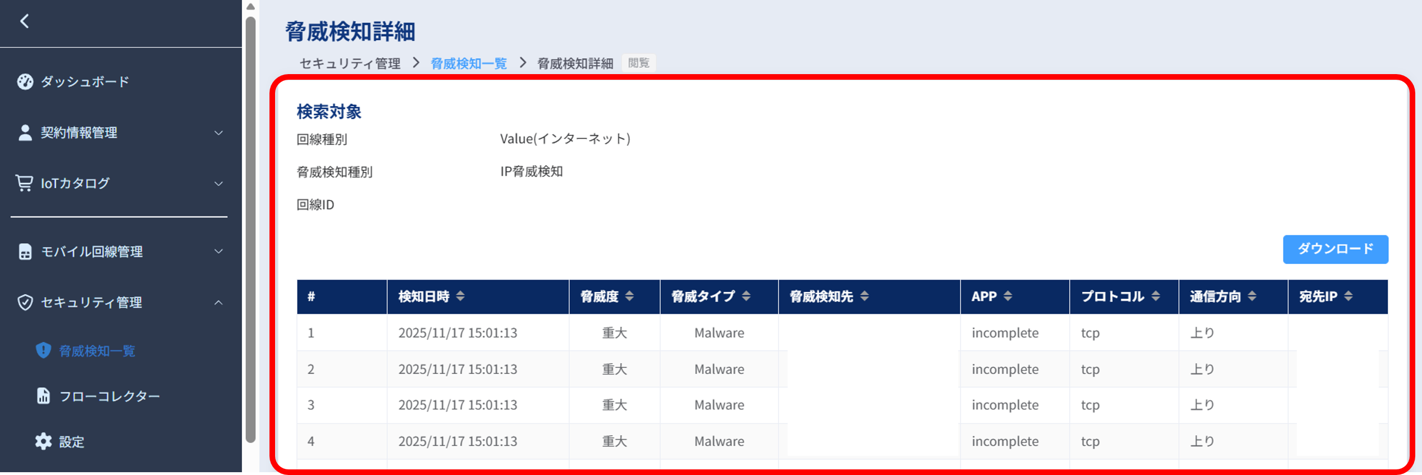Image resolution: width=1422 pixels, height=475 pixels.
Task: Click the 脅威度 column header label
Action: pyautogui.click(x=599, y=296)
